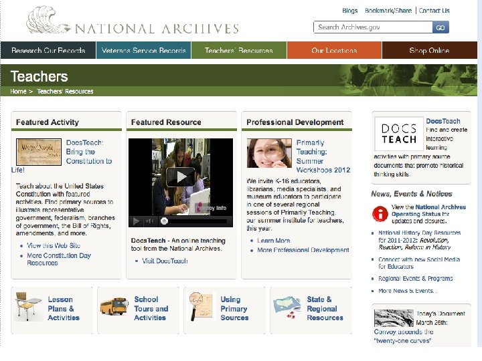
Task: Click the map icon for State & Regional Resources
Action: (287, 306)
